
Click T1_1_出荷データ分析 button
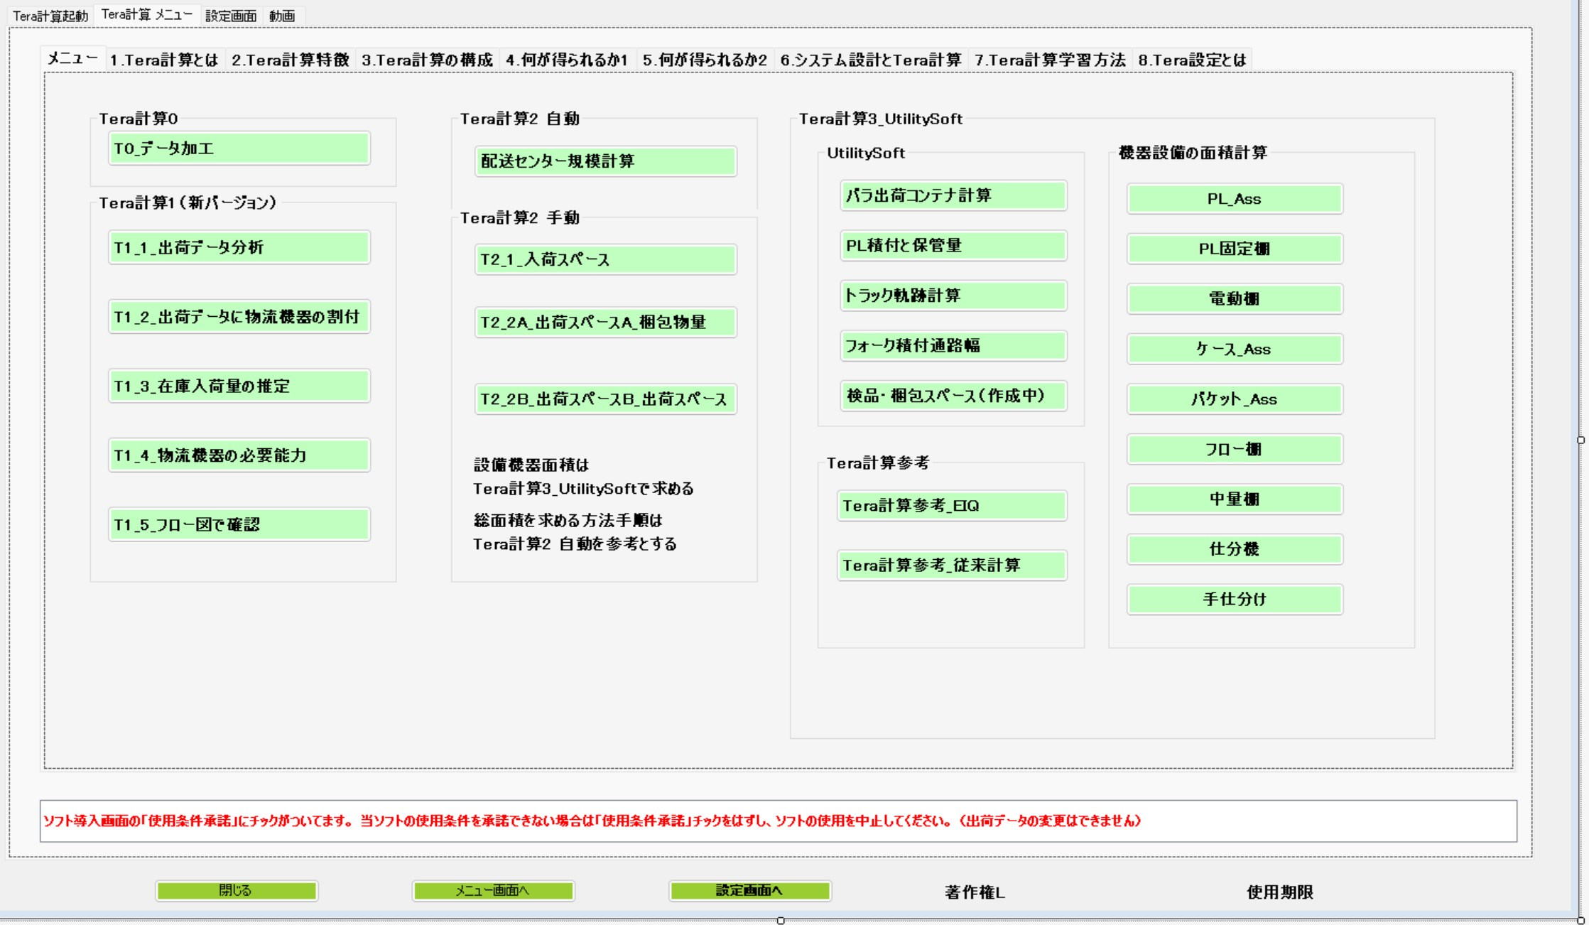[239, 247]
